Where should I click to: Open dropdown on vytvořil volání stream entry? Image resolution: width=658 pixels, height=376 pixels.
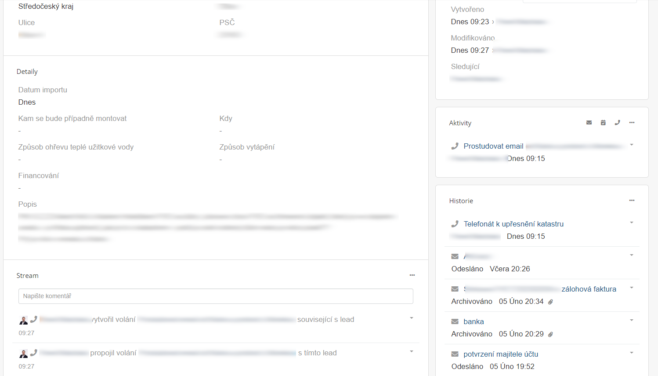coord(412,318)
